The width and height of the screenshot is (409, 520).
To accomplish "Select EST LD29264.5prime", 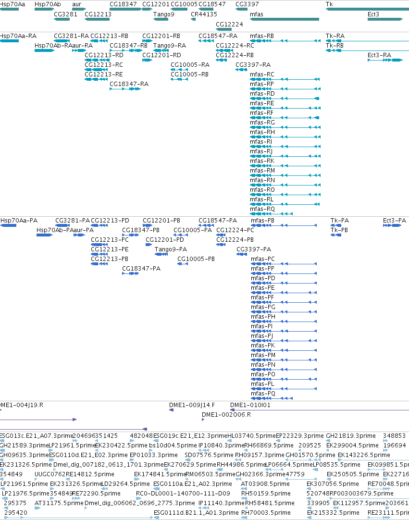I will point(125,484).
